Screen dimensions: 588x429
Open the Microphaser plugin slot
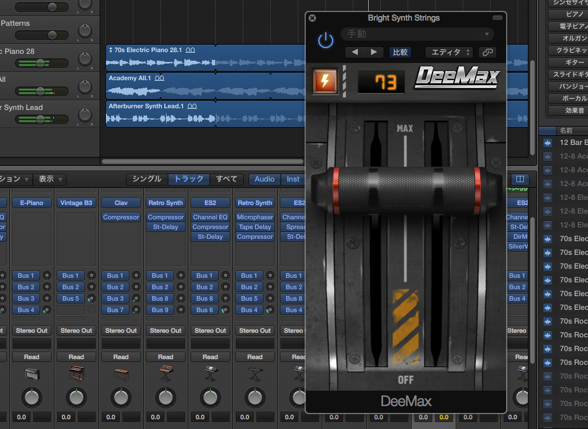255,217
